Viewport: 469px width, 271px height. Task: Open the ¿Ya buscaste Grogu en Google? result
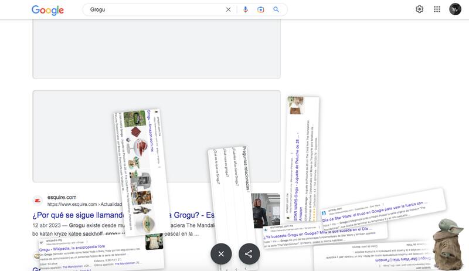pyautogui.click(x=317, y=233)
